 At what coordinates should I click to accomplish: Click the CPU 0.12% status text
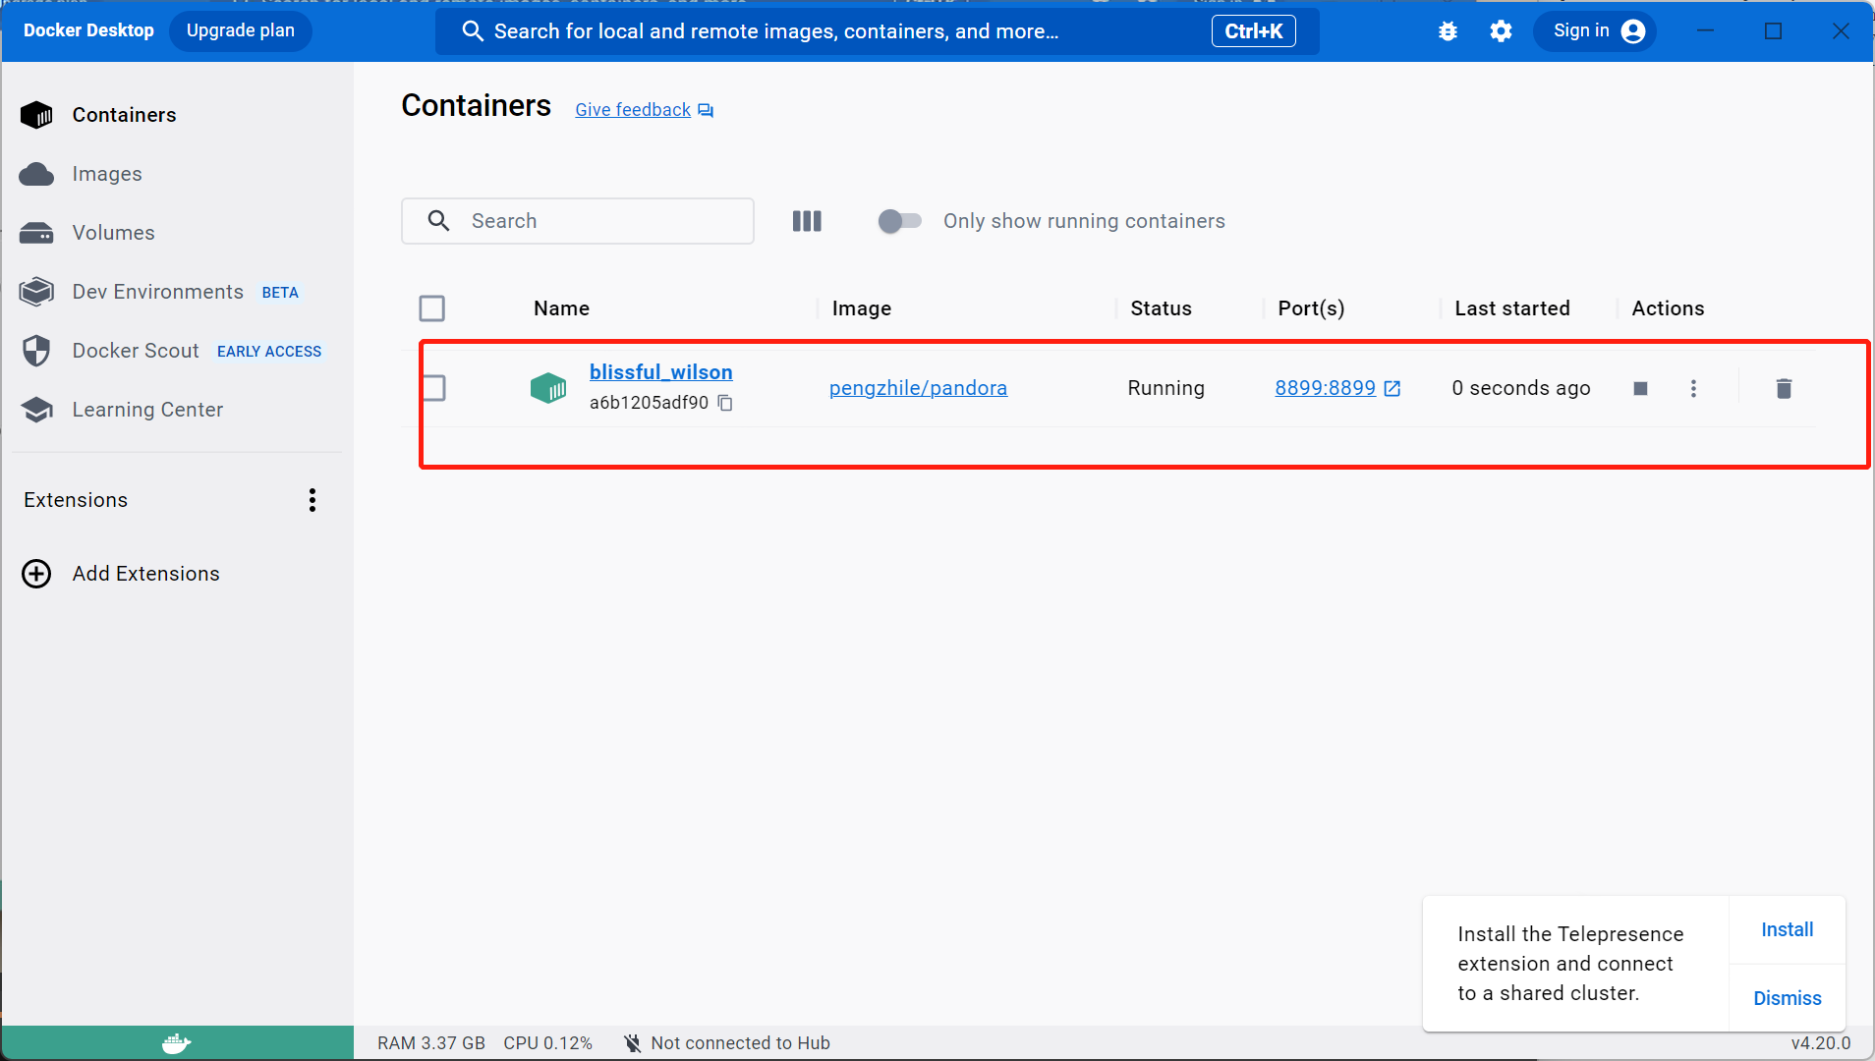(548, 1043)
